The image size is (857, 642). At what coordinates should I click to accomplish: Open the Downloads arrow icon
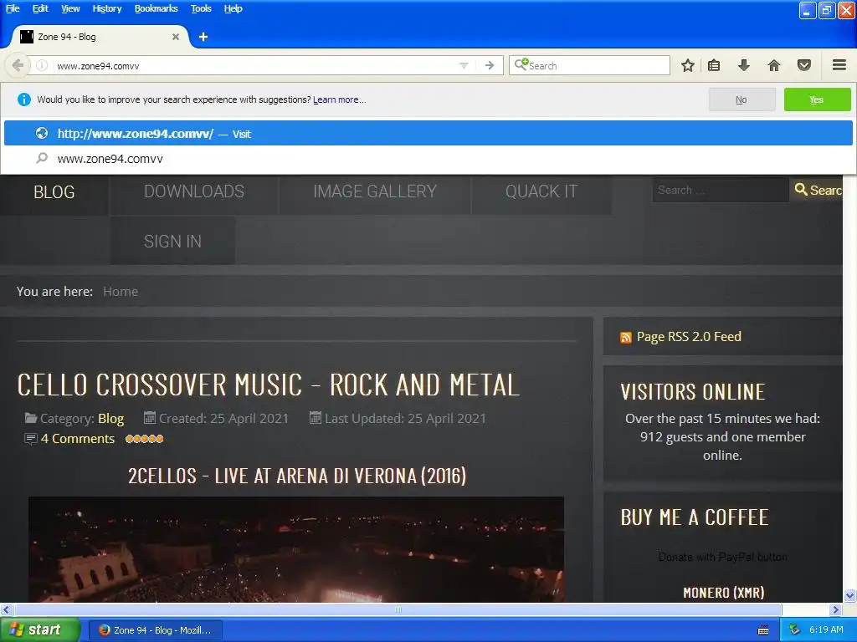(x=743, y=65)
